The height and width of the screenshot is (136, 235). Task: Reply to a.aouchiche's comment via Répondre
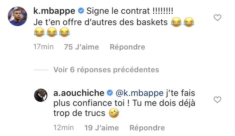click(147, 128)
